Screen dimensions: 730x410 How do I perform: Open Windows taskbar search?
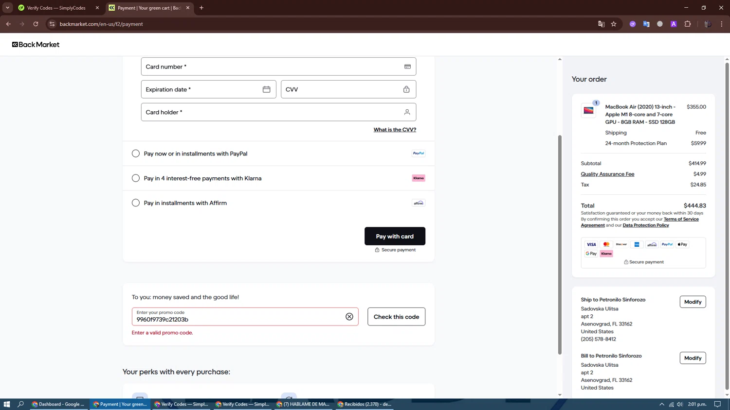pos(20,404)
